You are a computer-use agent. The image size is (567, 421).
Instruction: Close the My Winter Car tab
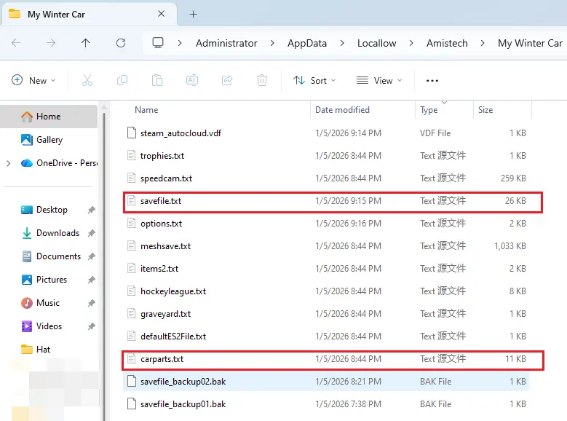coord(162,14)
